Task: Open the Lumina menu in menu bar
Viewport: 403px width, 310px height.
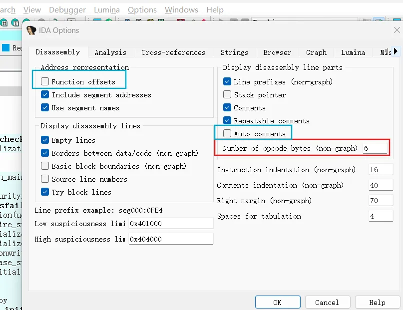Action: 107,10
